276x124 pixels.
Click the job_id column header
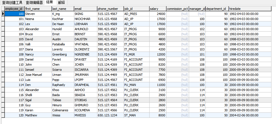[x=137, y=9]
